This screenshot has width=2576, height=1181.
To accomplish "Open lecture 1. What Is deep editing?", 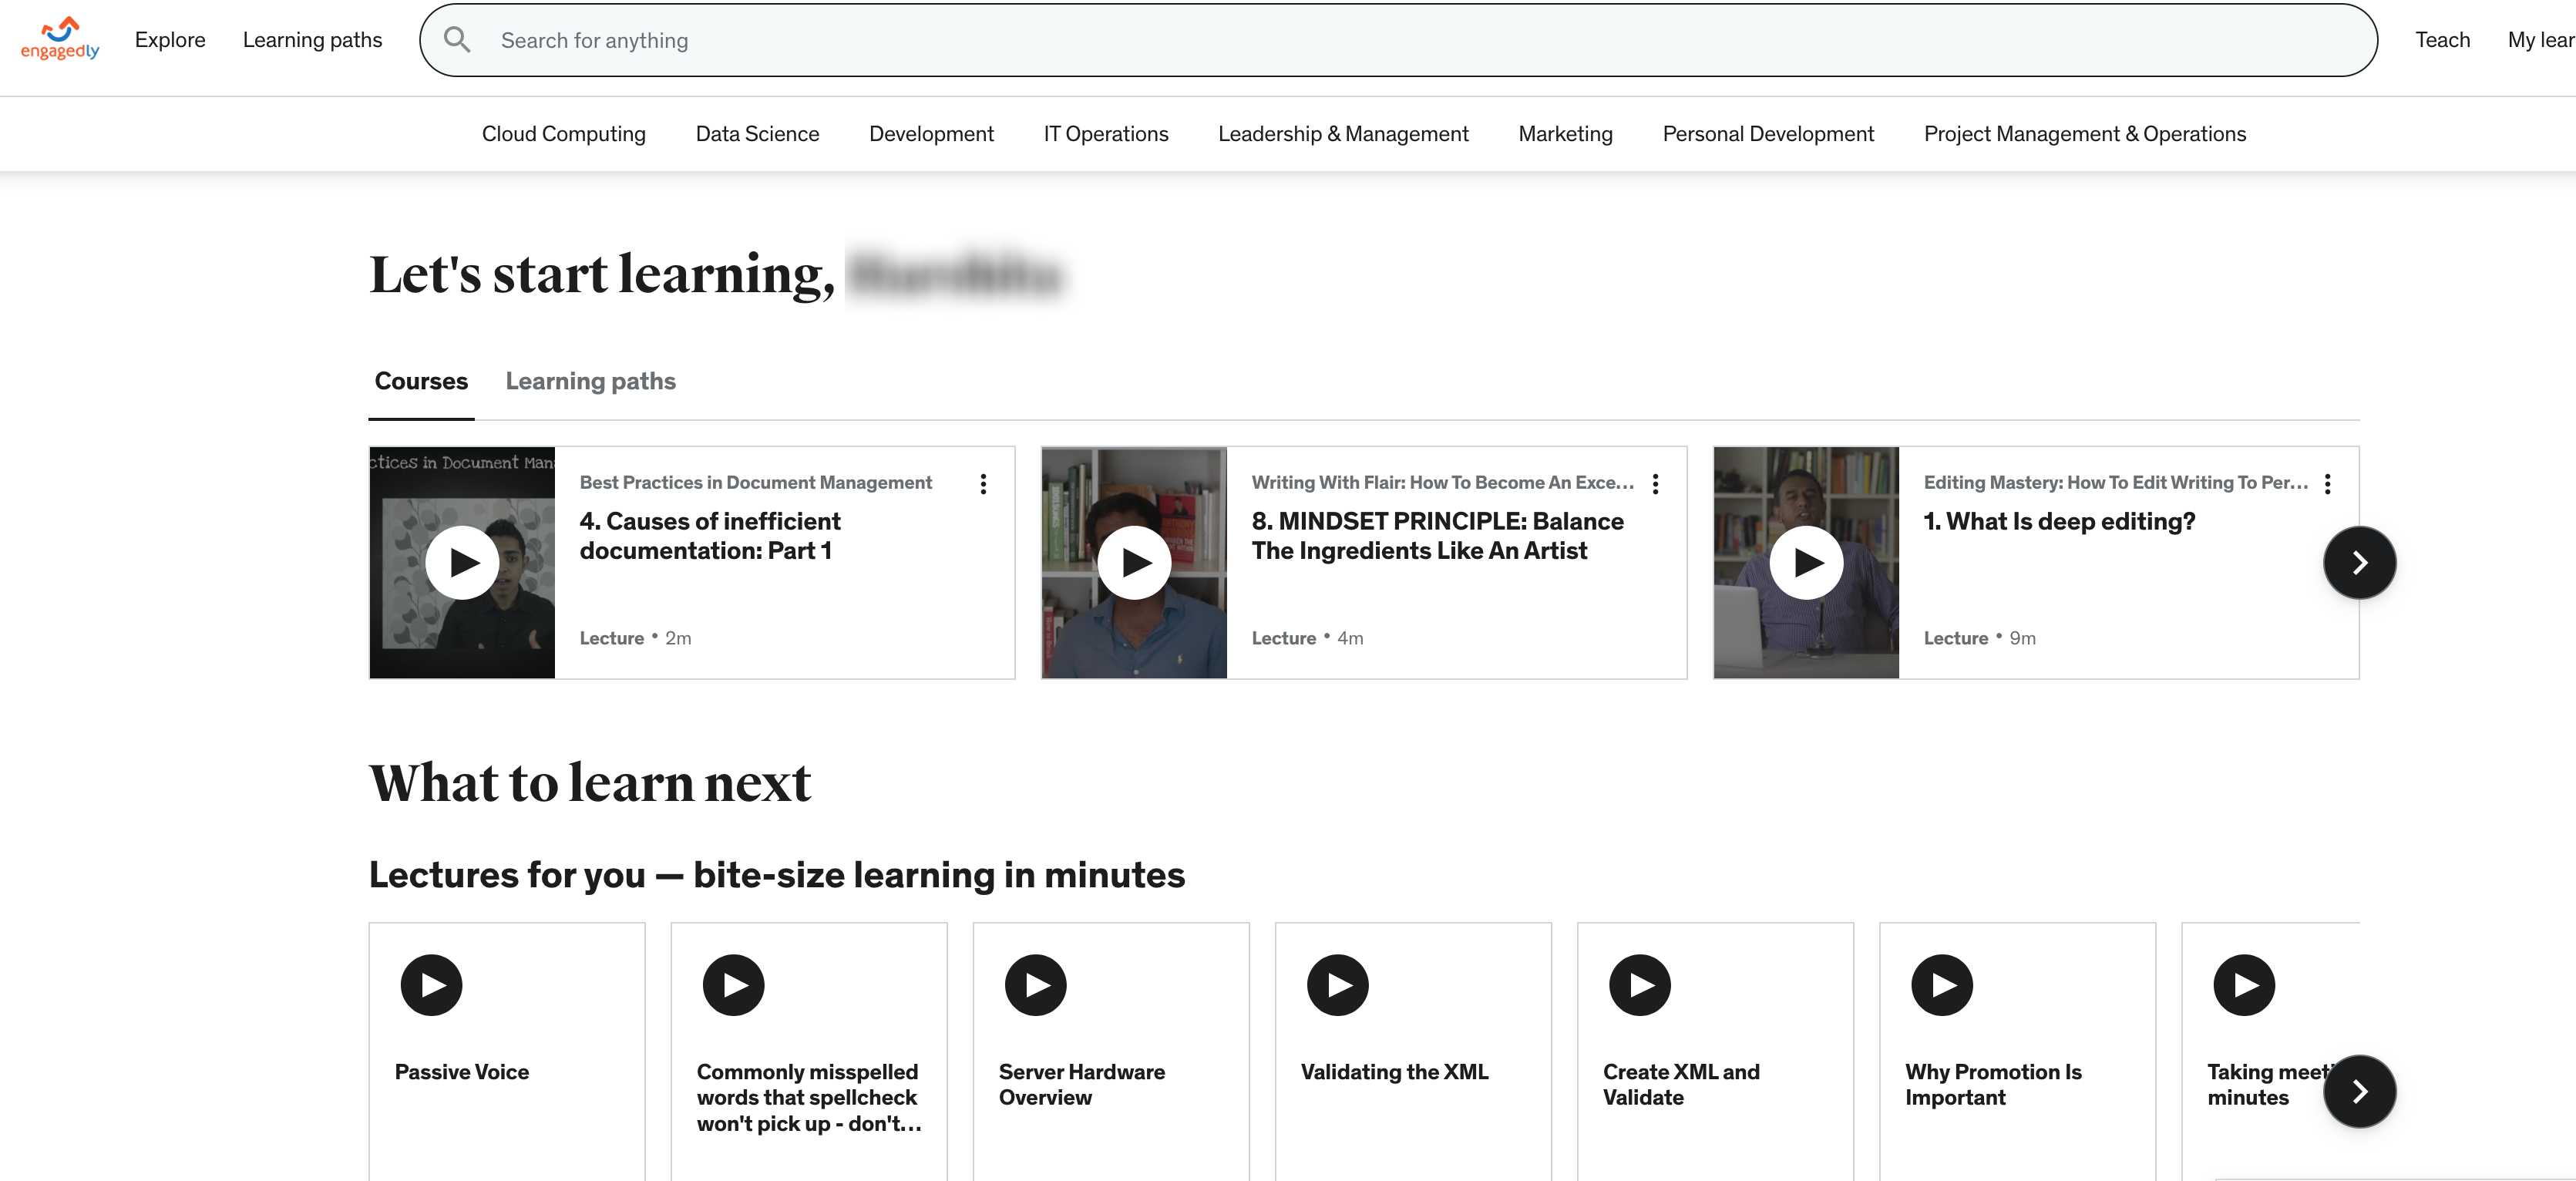I will click(2060, 522).
